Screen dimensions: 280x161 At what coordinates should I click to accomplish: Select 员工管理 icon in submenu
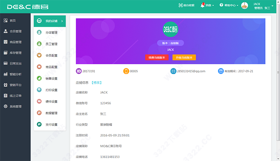[39, 44]
